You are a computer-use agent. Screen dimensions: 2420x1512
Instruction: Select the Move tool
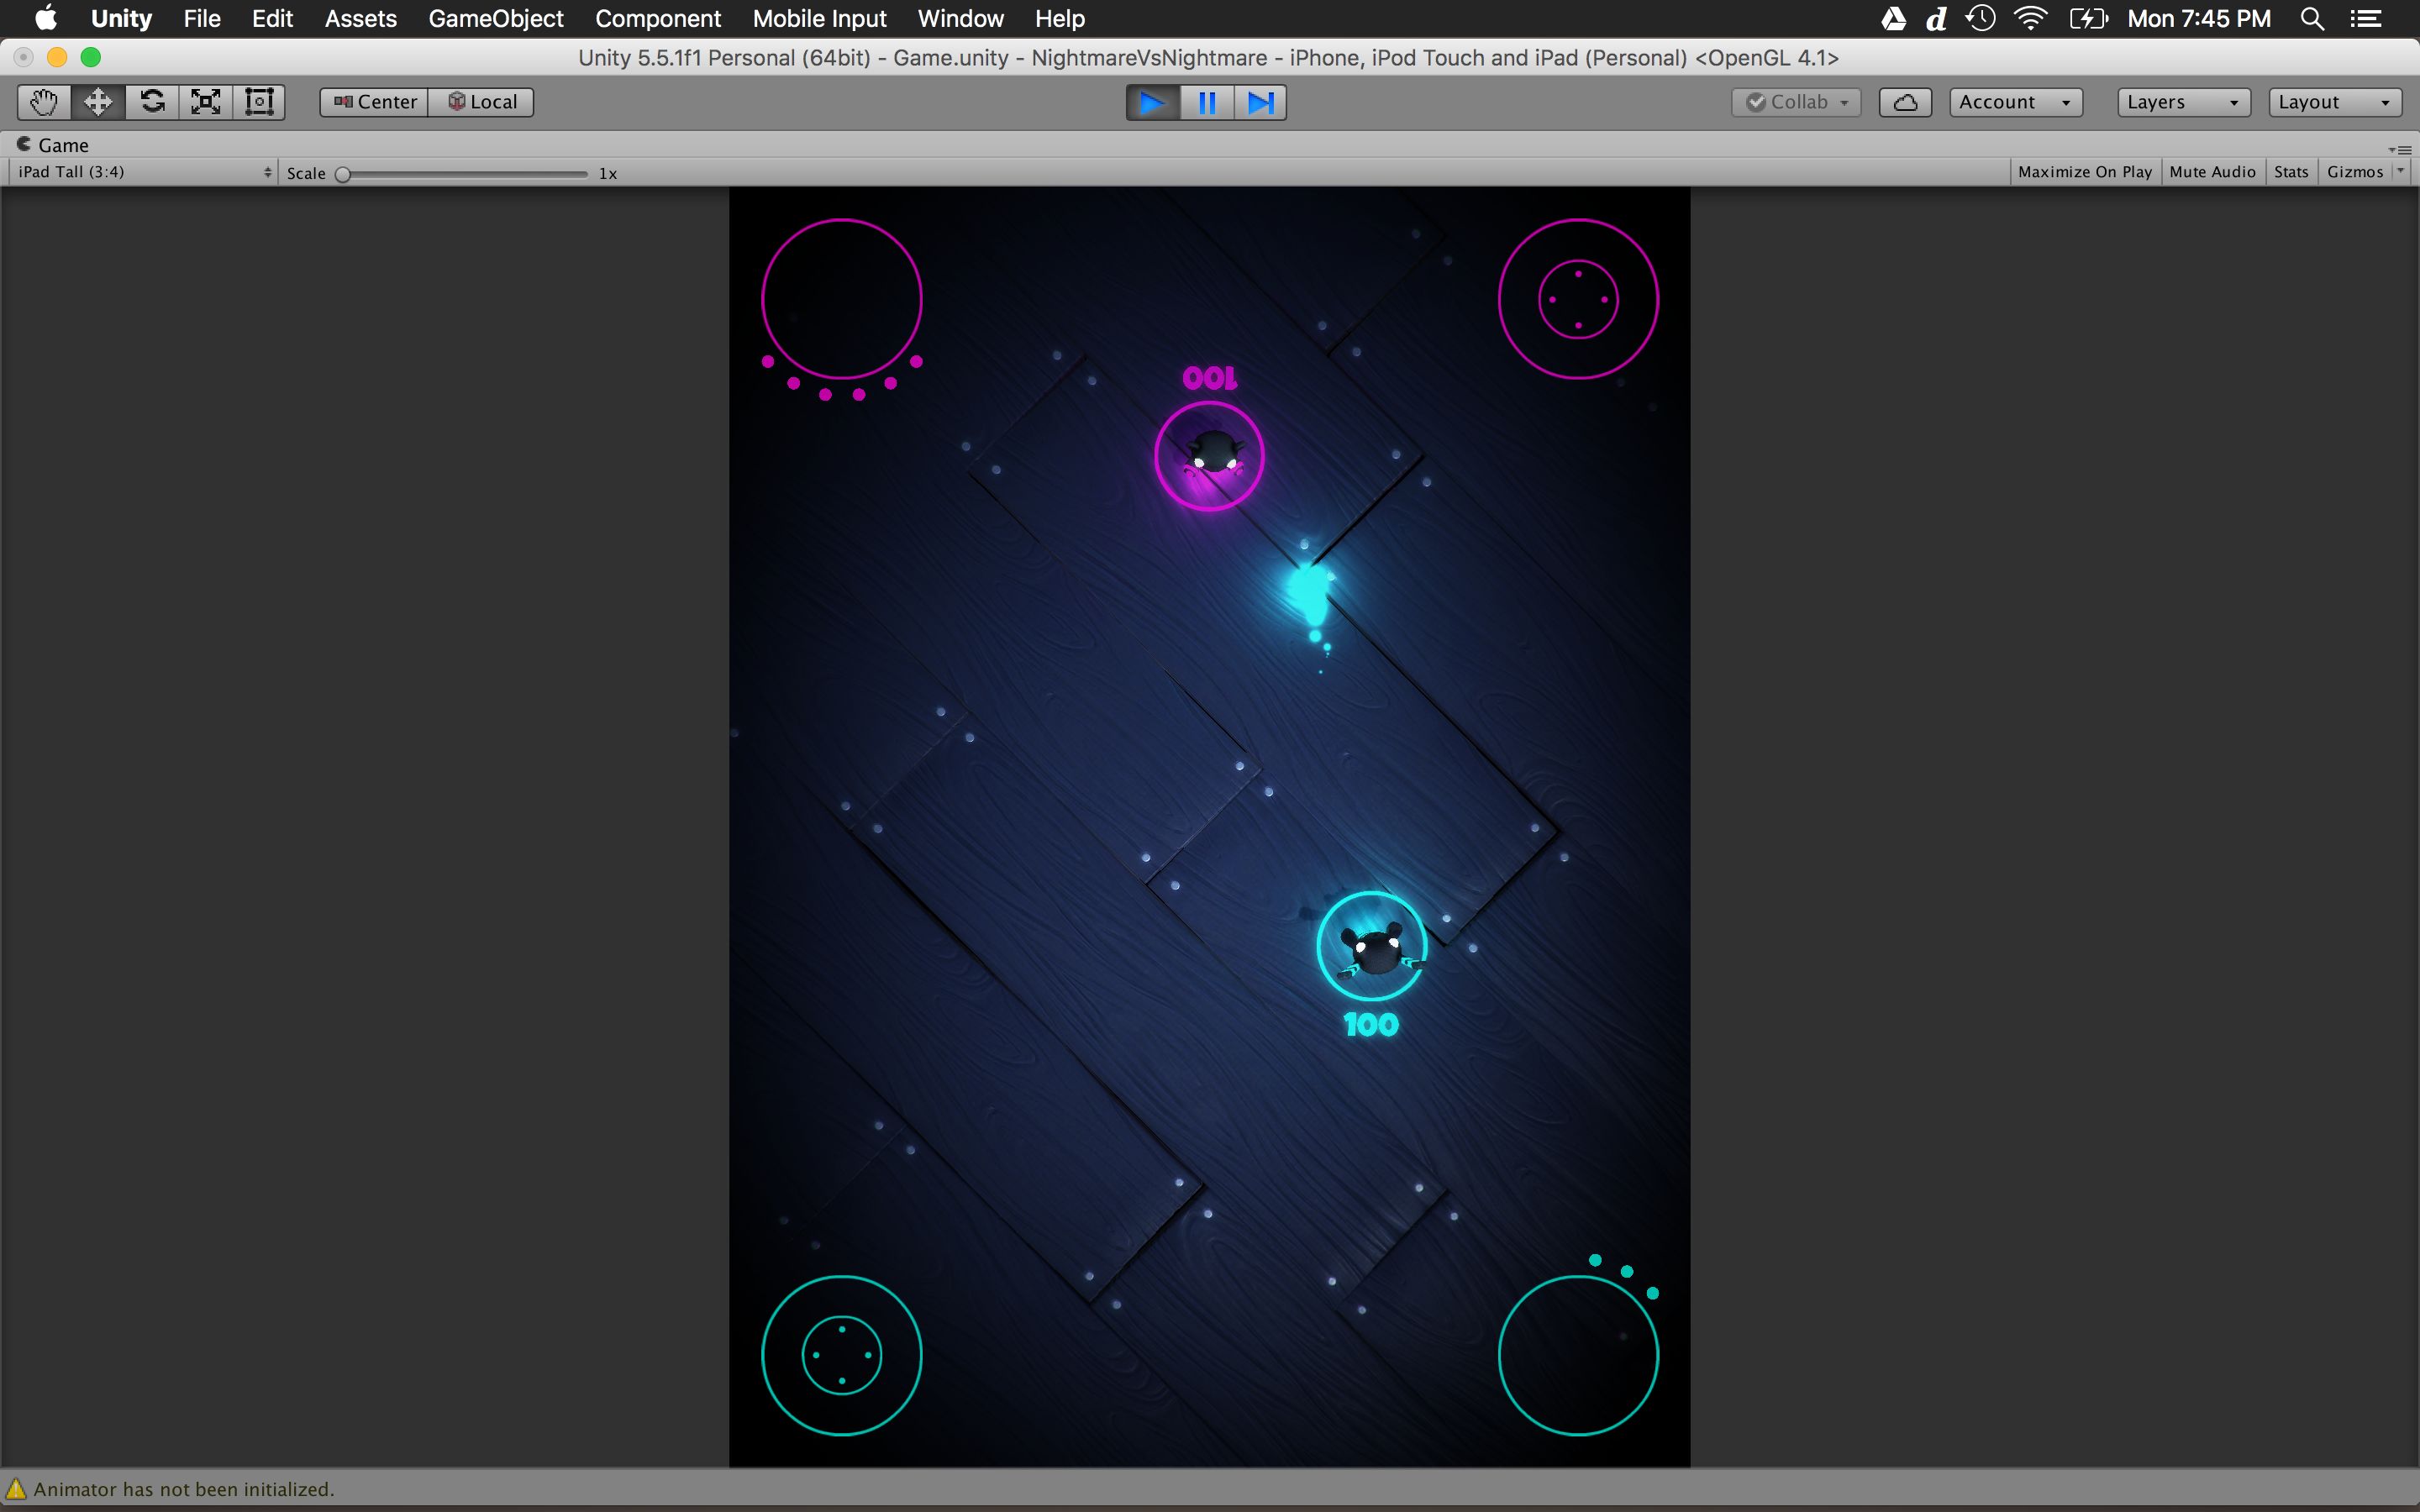point(97,102)
